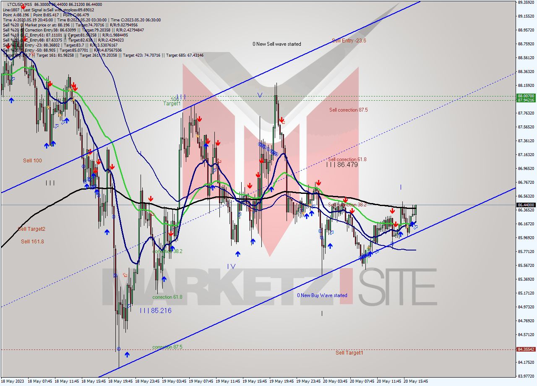Click the 89.15520 price axis value

526,16
